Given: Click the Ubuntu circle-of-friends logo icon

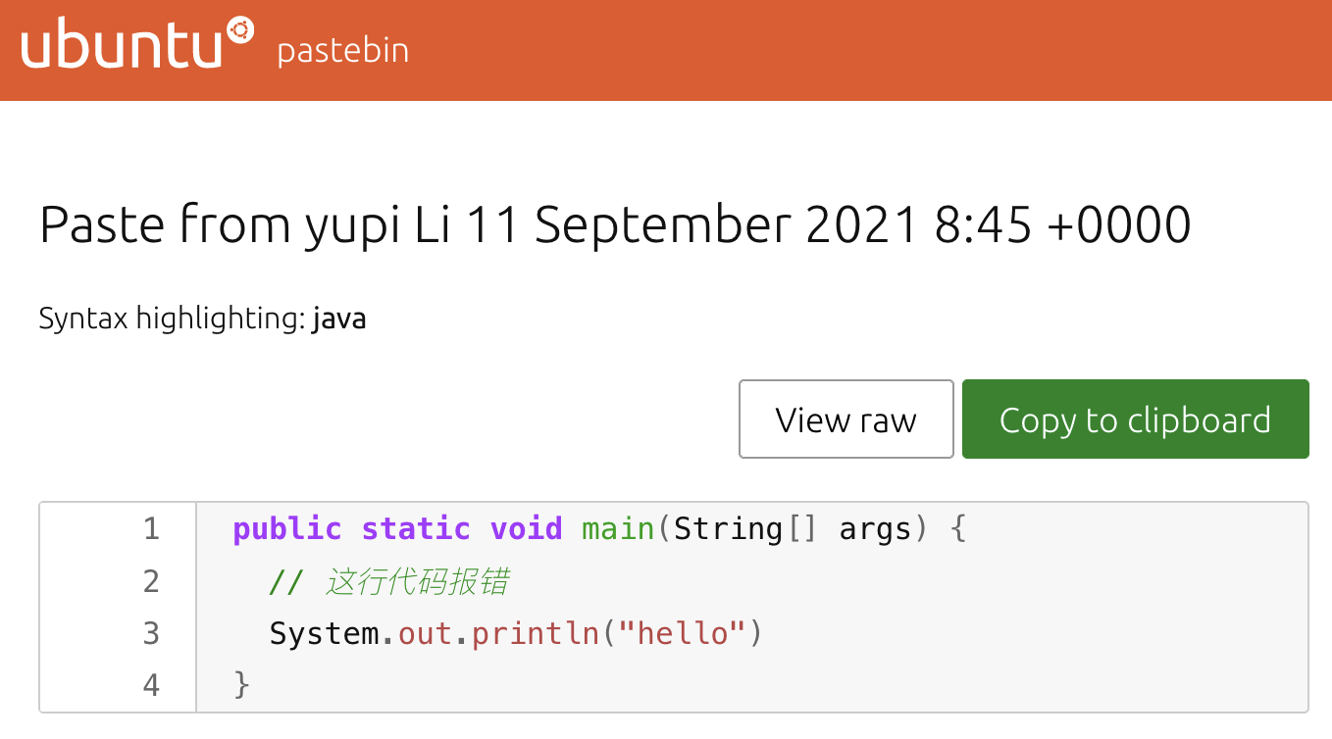Looking at the screenshot, I should point(241,30).
